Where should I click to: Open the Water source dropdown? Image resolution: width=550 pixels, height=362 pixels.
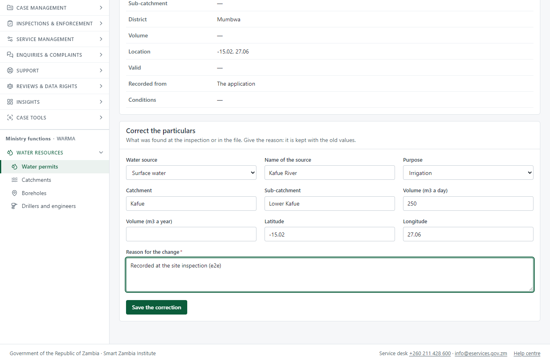pyautogui.click(x=191, y=173)
